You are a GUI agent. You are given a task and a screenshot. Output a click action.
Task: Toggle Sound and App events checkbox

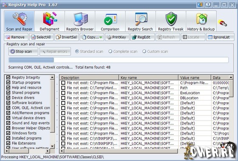coord(8,123)
